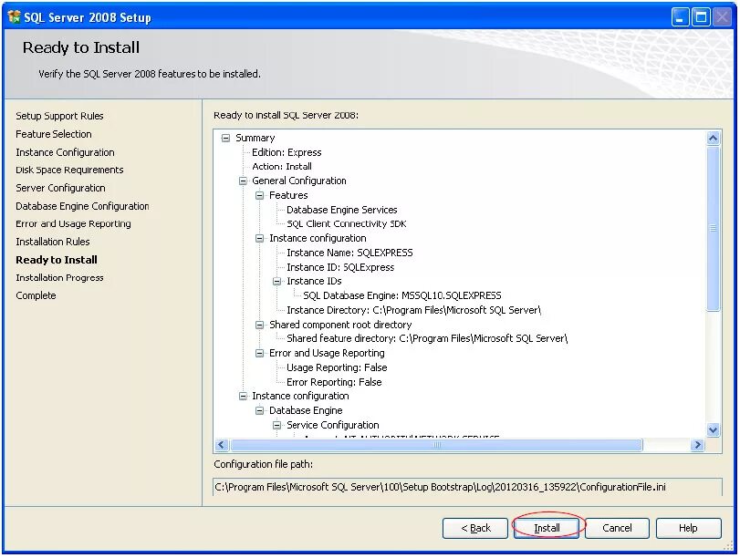Go back with the Back button
This screenshot has width=740, height=558.
tap(475, 528)
